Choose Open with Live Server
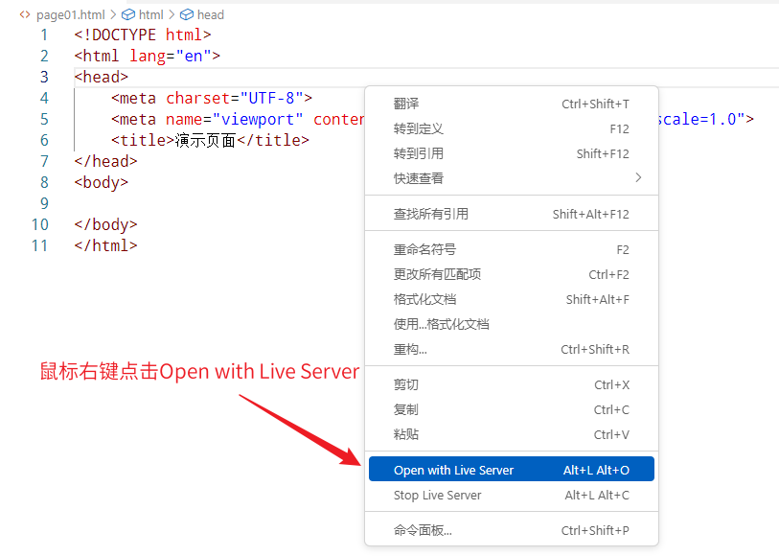779x556 pixels. (453, 470)
